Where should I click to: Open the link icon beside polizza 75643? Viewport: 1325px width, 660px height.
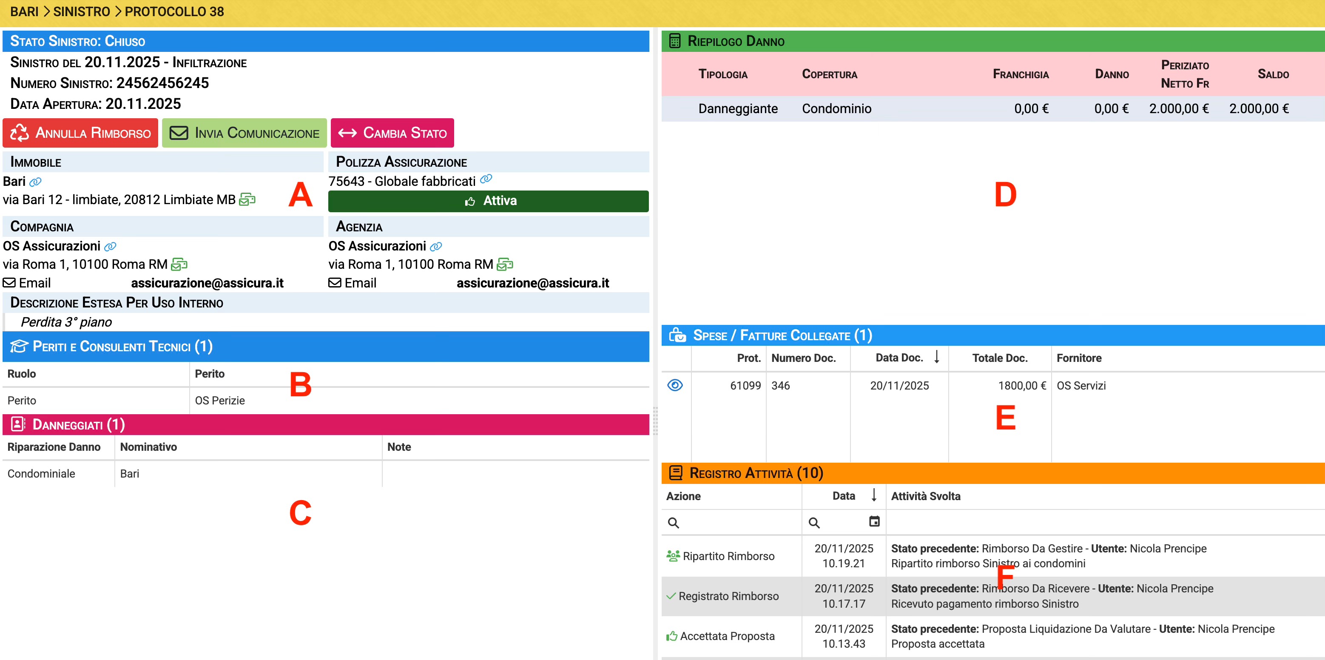486,179
